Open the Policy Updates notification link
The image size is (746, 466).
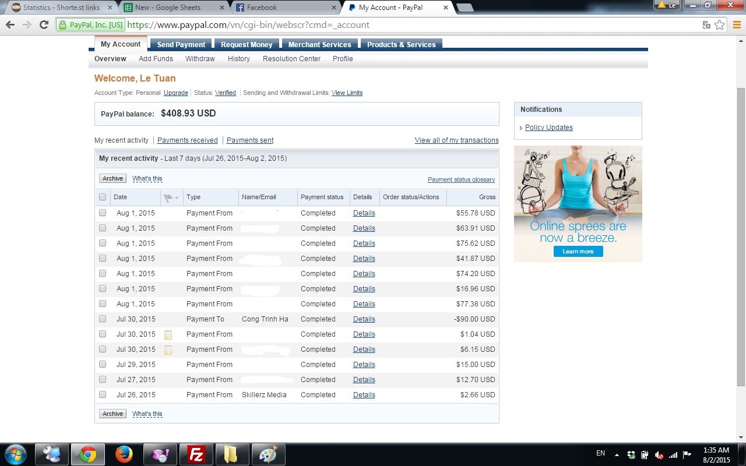(549, 128)
